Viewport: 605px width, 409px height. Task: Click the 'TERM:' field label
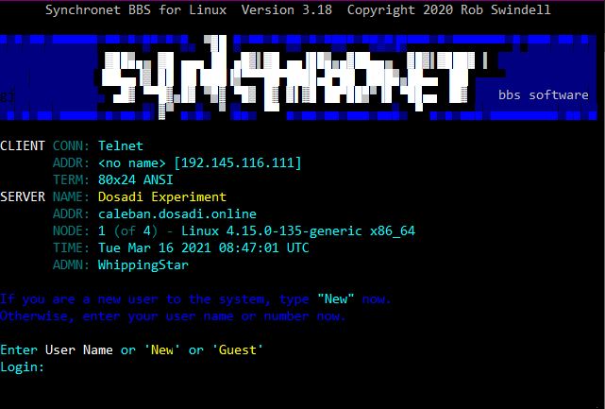click(x=71, y=180)
